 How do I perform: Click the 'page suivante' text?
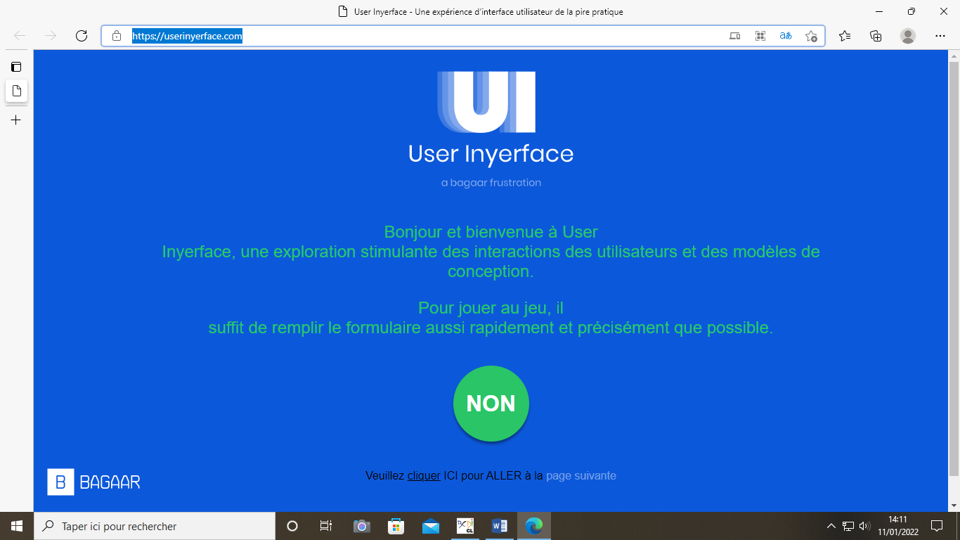pyautogui.click(x=581, y=476)
